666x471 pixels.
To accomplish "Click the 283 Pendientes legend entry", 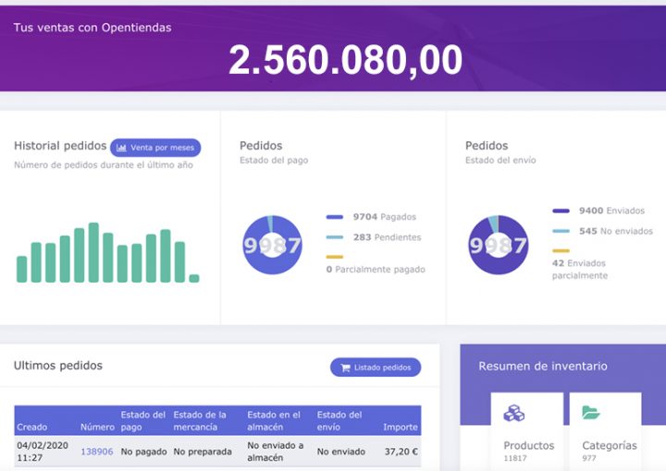I will (x=387, y=237).
